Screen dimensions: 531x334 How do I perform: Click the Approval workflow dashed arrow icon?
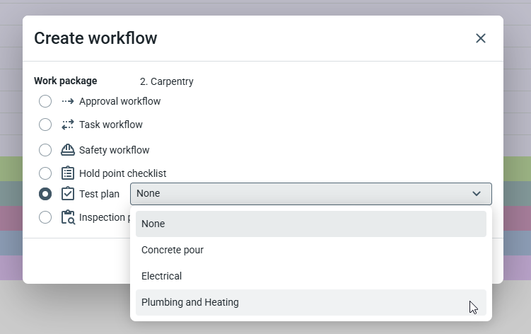coord(68,101)
